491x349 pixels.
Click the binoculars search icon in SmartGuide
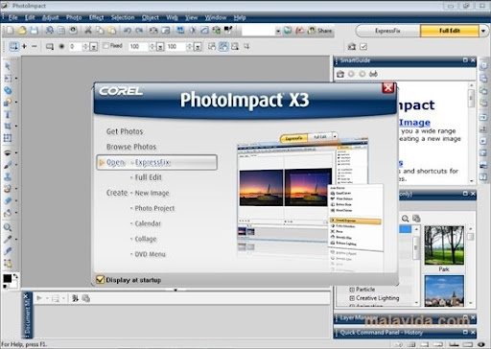point(373,74)
